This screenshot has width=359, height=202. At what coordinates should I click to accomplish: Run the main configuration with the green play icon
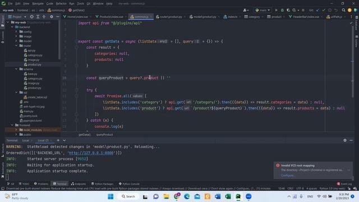click(x=277, y=10)
